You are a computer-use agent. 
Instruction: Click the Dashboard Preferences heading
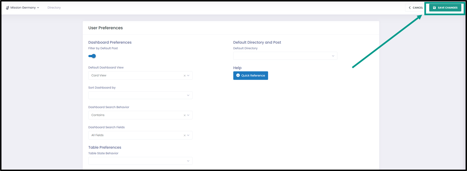(x=110, y=42)
